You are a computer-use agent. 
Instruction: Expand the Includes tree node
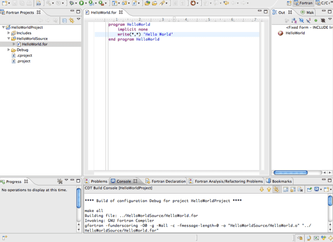(9, 33)
